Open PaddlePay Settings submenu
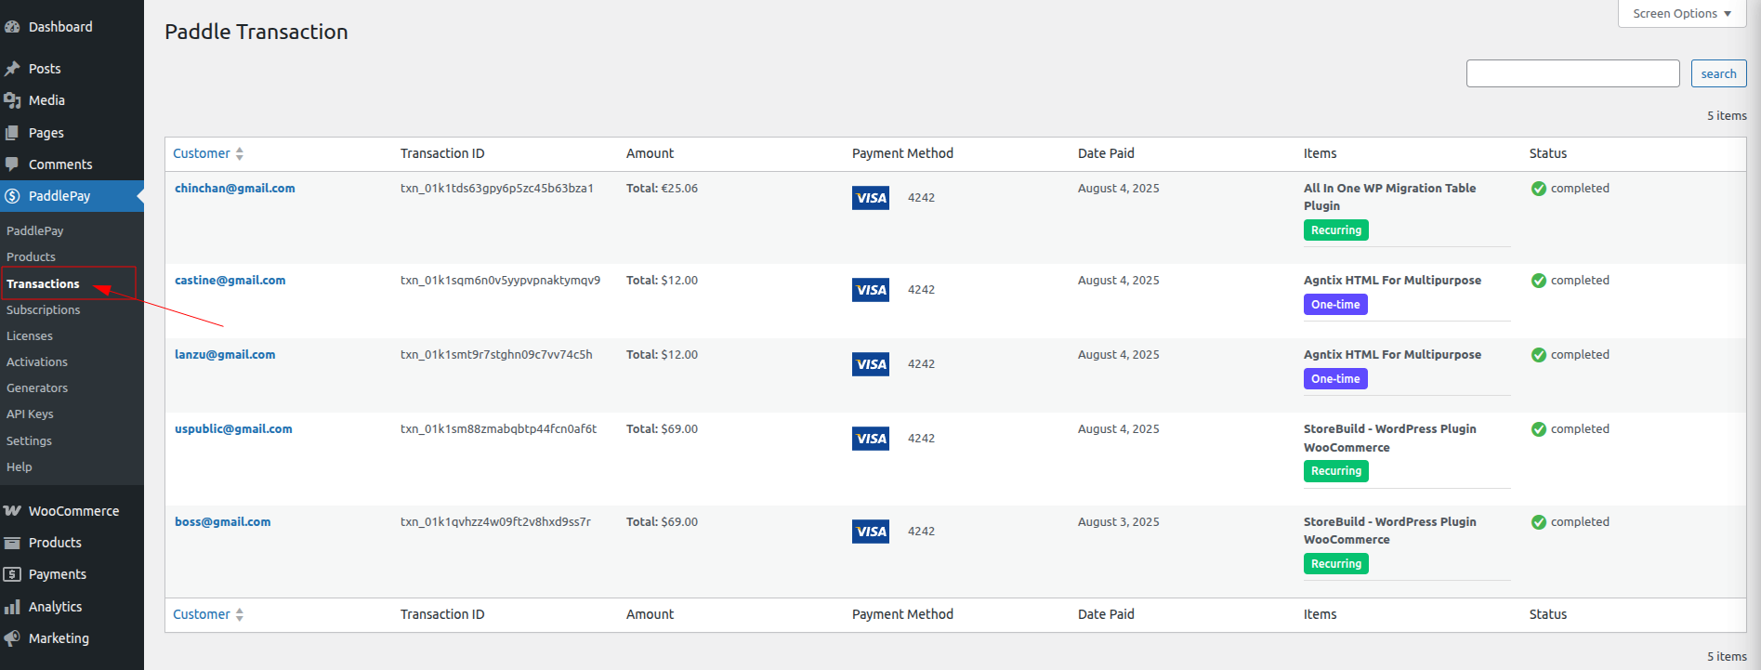 tap(29, 440)
